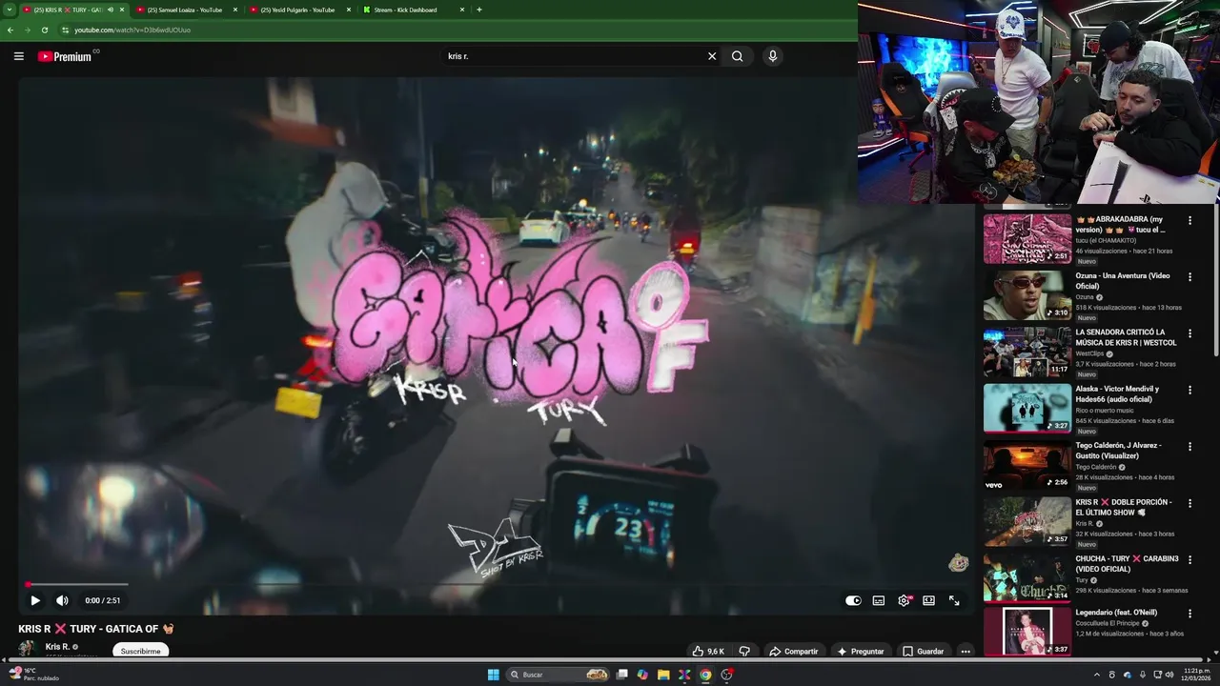Image resolution: width=1220 pixels, height=686 pixels.
Task: Open options menu for LA SENADORA video
Action: (1189, 333)
